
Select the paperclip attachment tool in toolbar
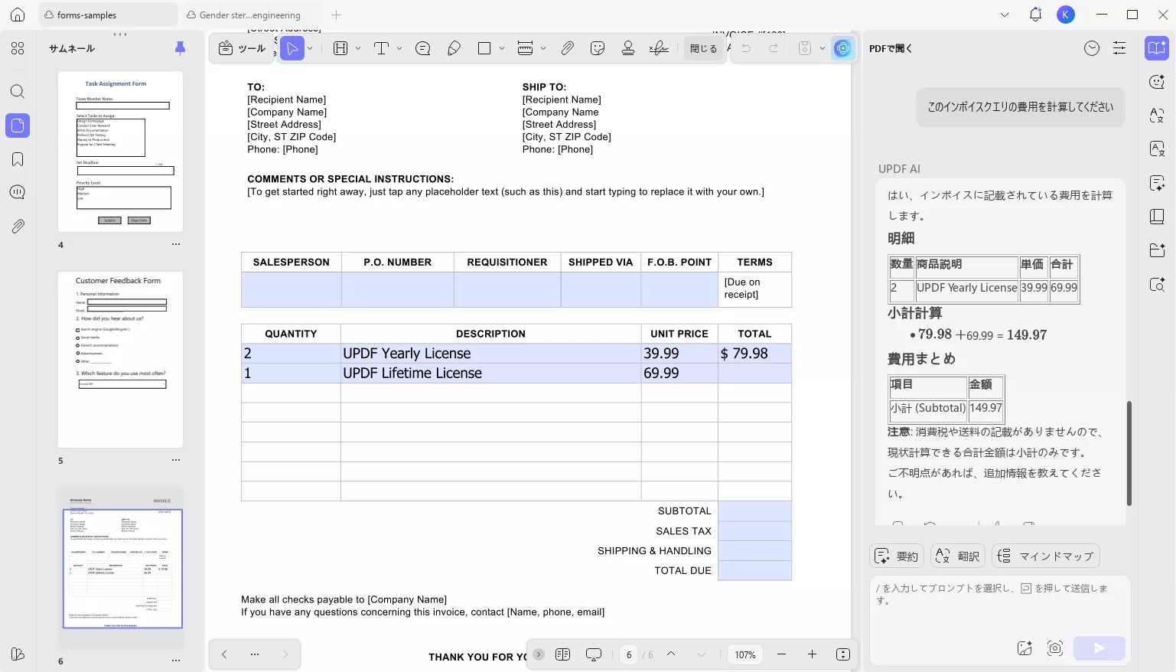pyautogui.click(x=567, y=48)
